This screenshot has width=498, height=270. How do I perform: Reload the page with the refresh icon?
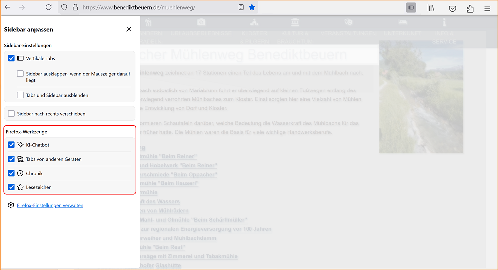click(49, 7)
